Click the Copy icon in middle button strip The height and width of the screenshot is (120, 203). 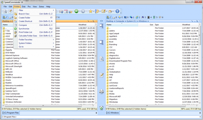click(101, 26)
